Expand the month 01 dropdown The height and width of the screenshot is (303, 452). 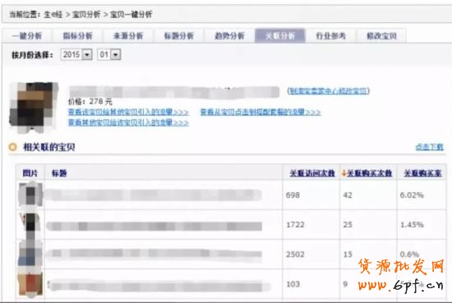click(115, 54)
